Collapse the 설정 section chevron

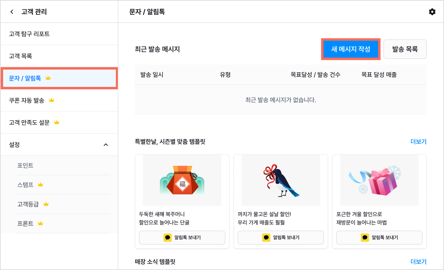coord(106,145)
